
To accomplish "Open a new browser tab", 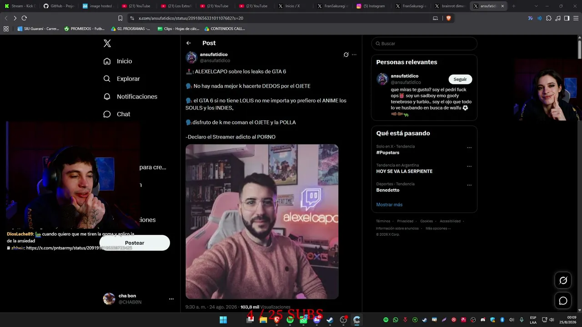I will click(514, 6).
